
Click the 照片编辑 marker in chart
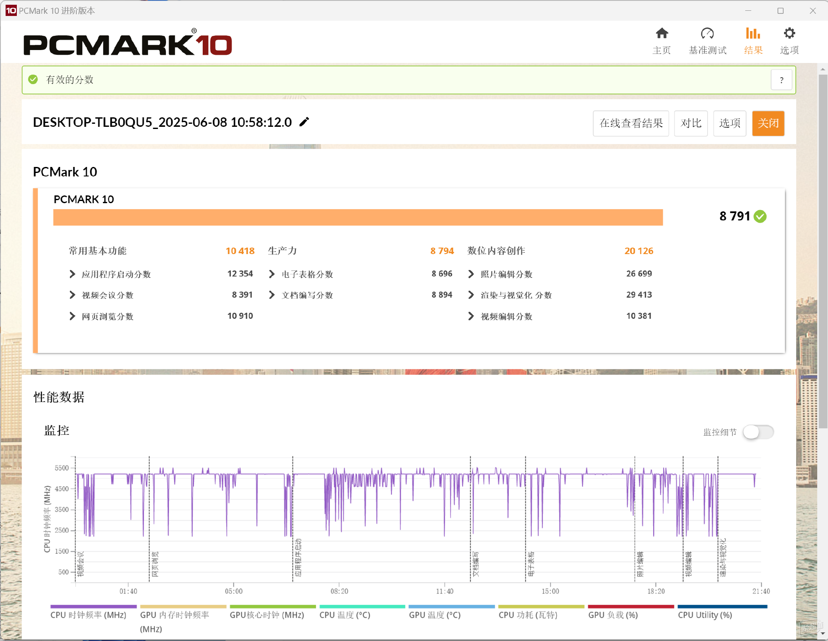(640, 564)
